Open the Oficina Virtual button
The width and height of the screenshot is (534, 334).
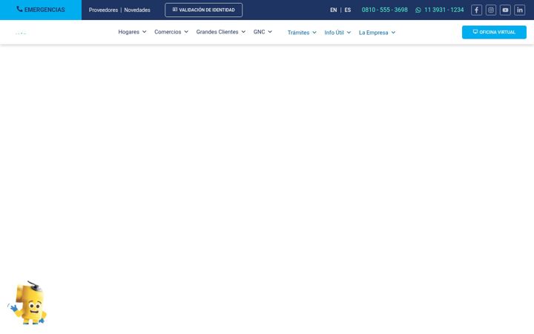[494, 32]
